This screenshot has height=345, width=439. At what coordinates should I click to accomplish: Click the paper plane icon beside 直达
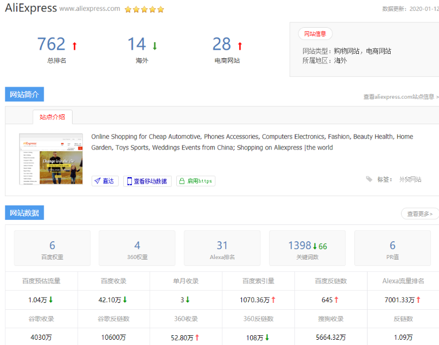pos(97,181)
